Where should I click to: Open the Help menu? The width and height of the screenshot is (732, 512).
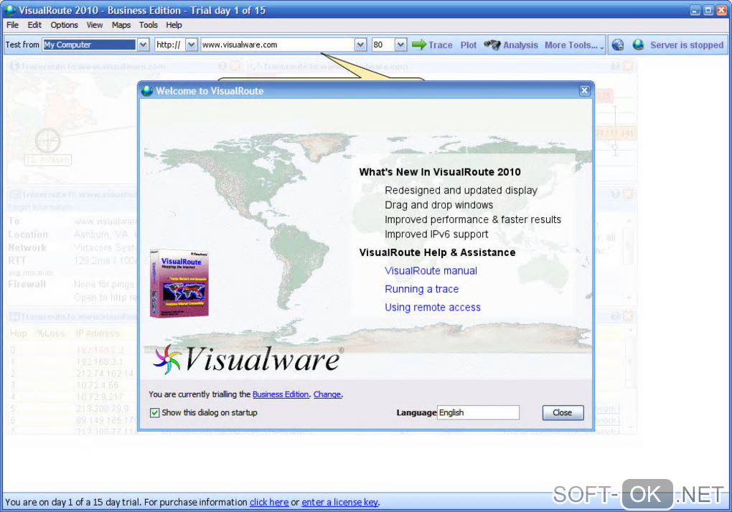(x=174, y=25)
